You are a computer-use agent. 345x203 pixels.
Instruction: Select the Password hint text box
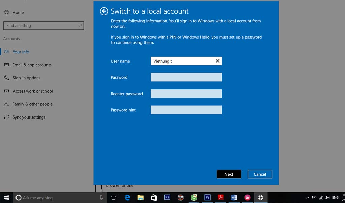pyautogui.click(x=186, y=110)
